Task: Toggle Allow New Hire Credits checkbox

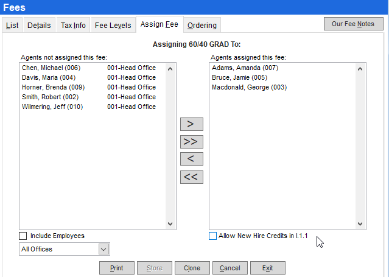Action: [x=213, y=236]
